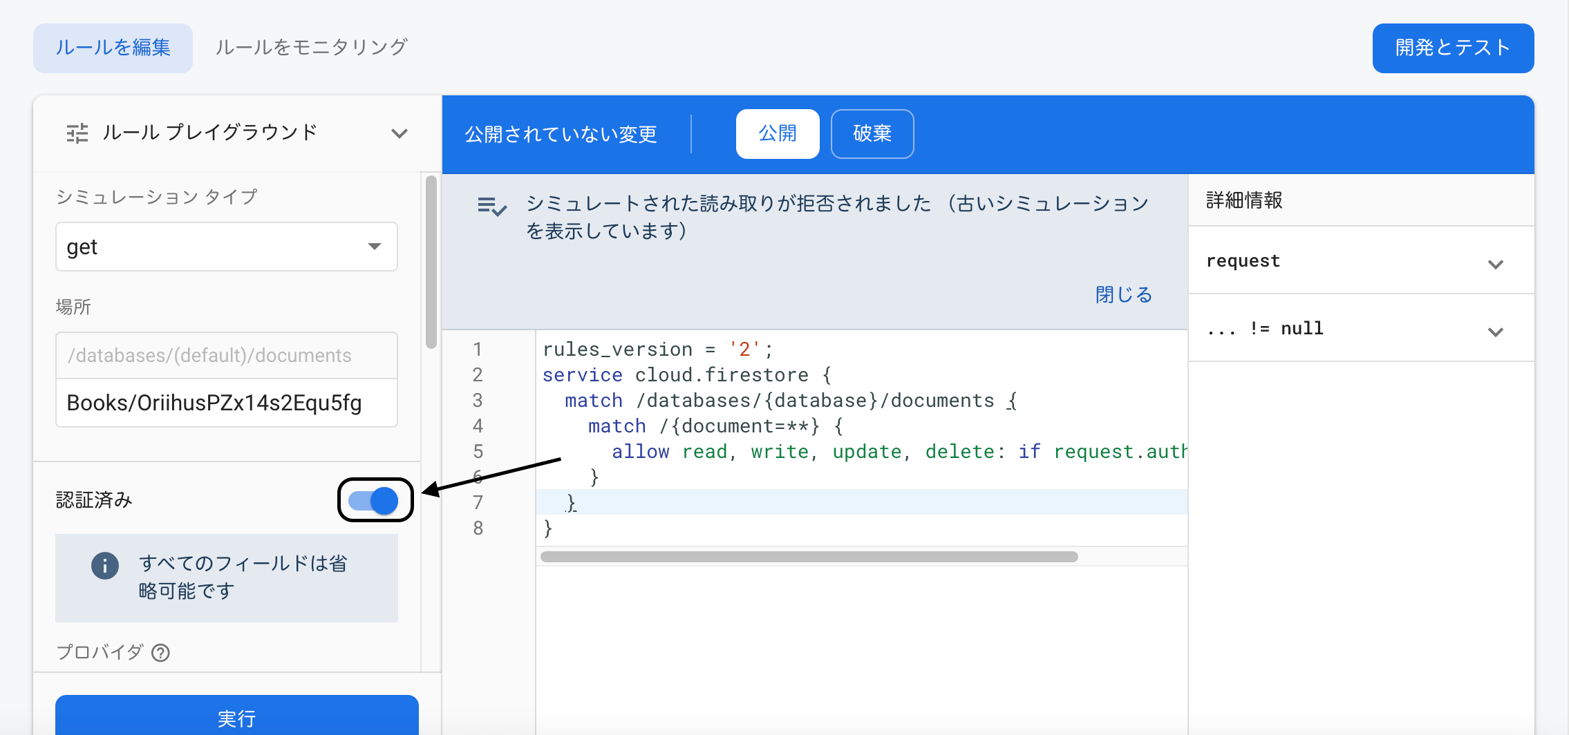Expand the ... != null details row
Viewport: 1569px width, 735px height.
(x=1361, y=329)
